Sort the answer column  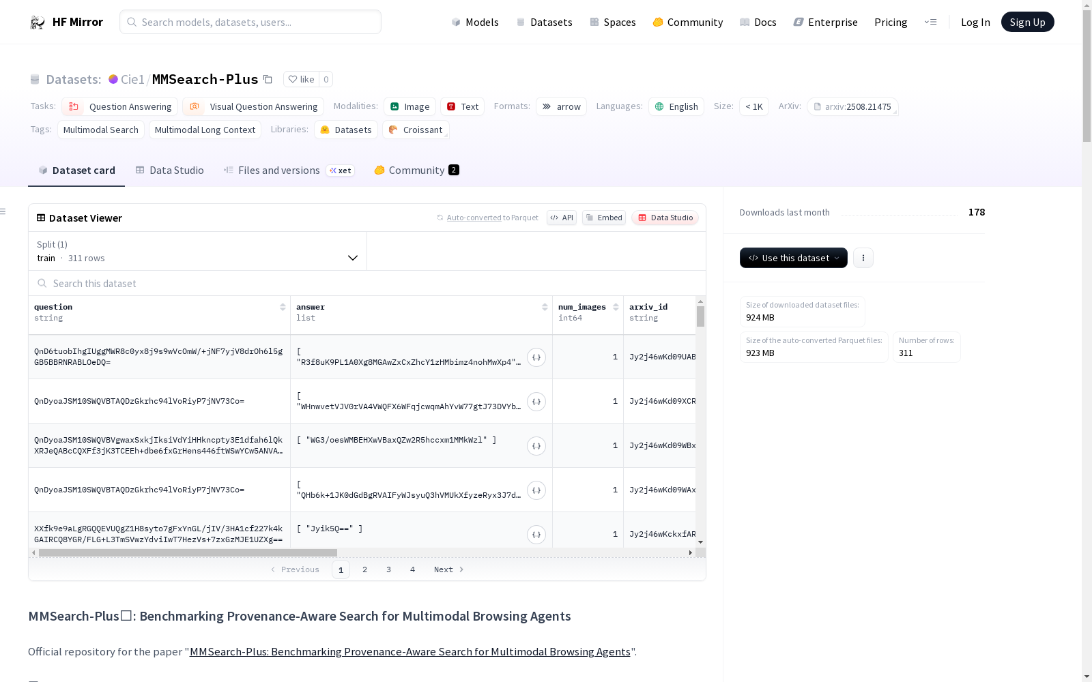tap(545, 307)
